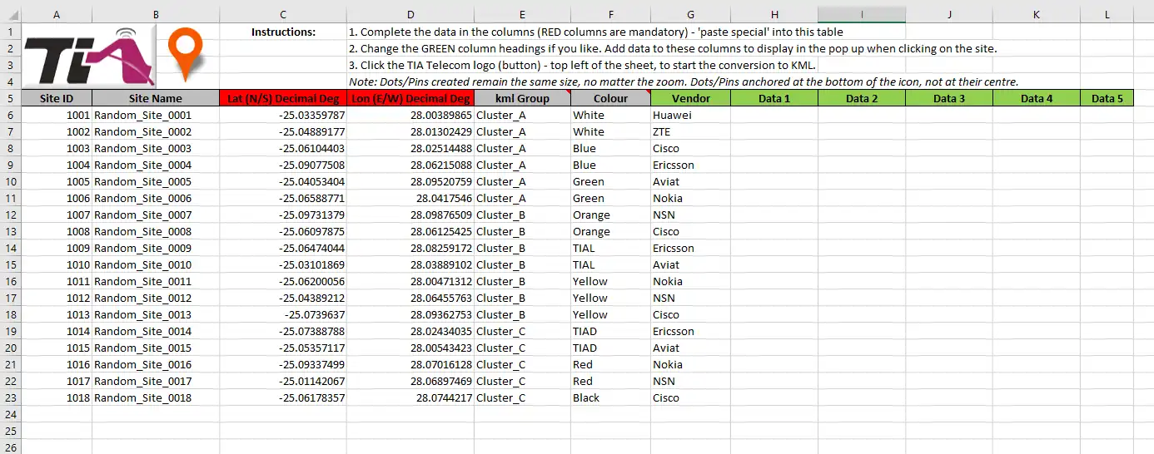Select Cluster_A cell in Random_Site_0003 row
Viewport: 1154px width, 454px height.
522,148
